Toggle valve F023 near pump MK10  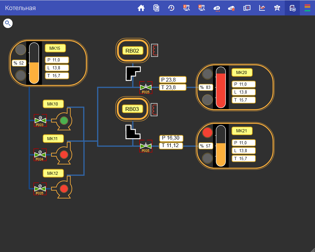(x=40, y=120)
